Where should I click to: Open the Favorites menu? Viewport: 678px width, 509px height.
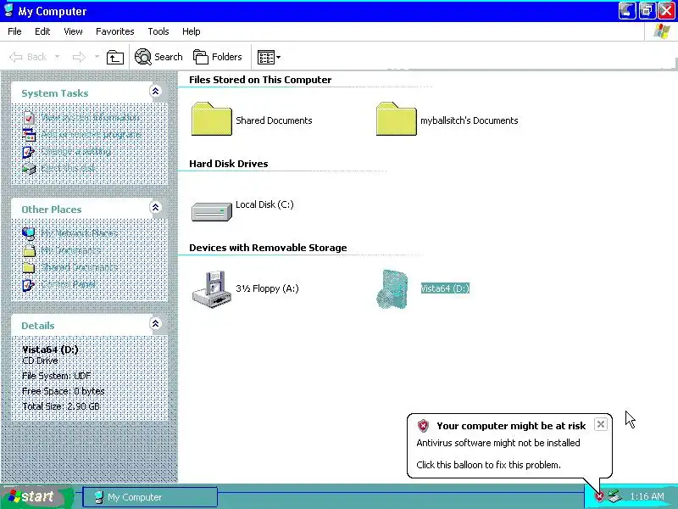115,31
